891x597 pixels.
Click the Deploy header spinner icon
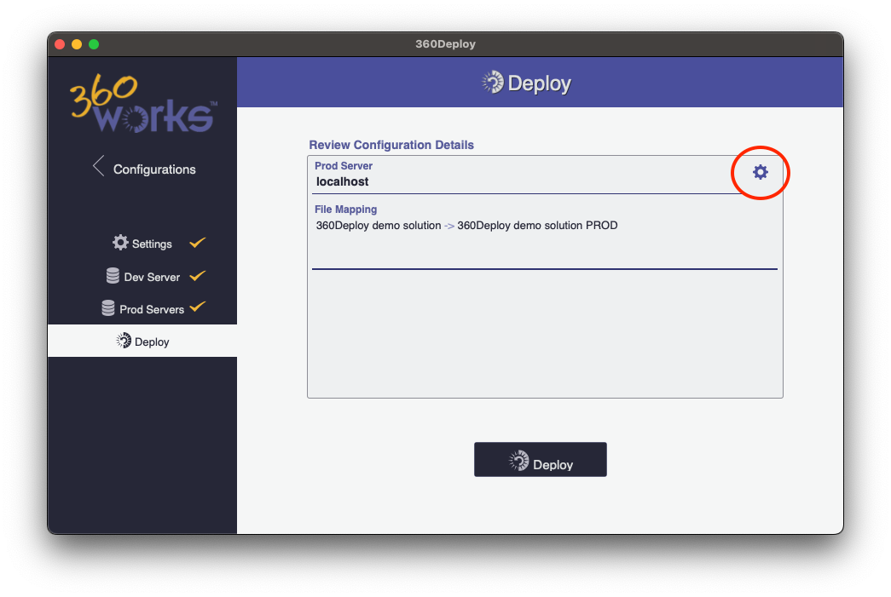click(x=493, y=83)
